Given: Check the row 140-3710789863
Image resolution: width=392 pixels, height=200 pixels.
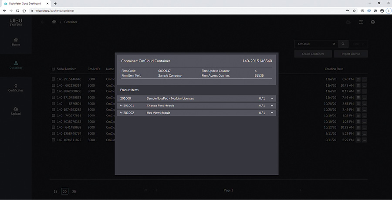Looking at the screenshot, I should click(x=53, y=97).
